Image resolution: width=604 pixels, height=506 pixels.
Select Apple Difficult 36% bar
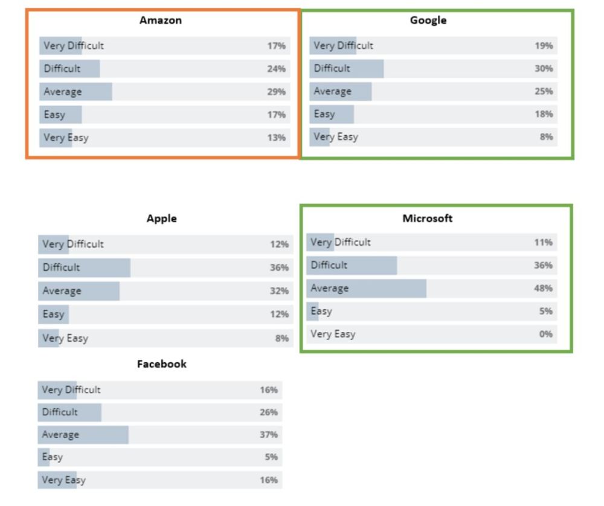[x=165, y=267]
